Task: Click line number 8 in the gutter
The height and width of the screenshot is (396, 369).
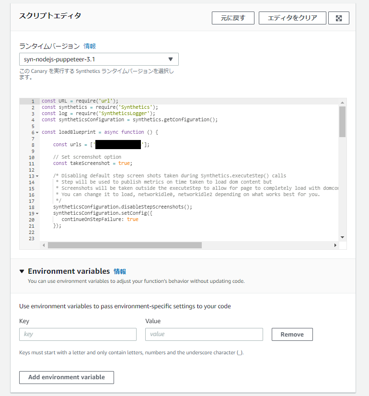Action: (33, 145)
